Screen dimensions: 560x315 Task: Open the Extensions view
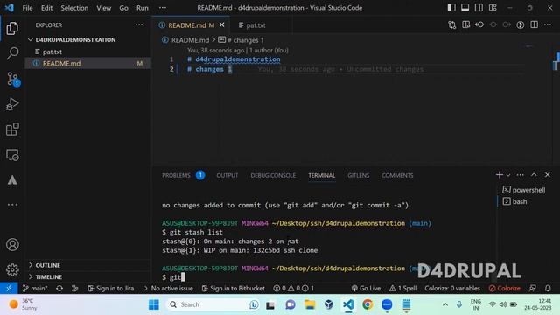click(x=12, y=129)
